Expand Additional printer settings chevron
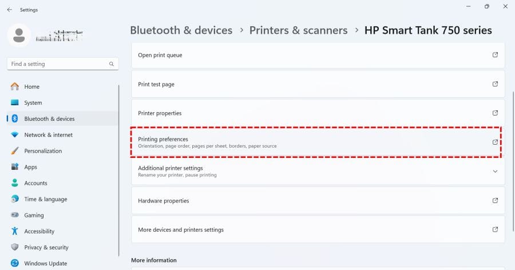 tap(495, 171)
